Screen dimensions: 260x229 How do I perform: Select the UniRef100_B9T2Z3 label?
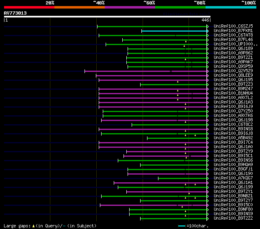click(233, 84)
